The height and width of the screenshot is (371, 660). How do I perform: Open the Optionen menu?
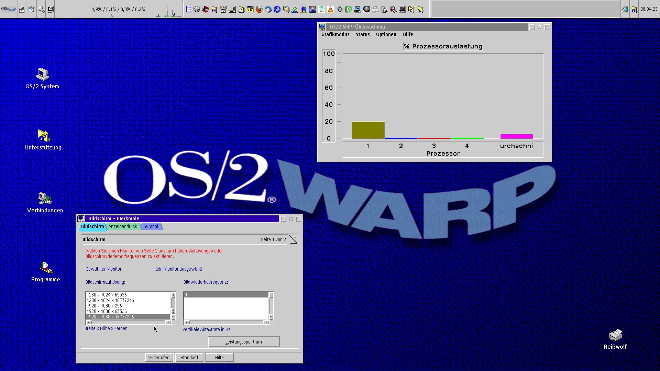pyautogui.click(x=386, y=34)
